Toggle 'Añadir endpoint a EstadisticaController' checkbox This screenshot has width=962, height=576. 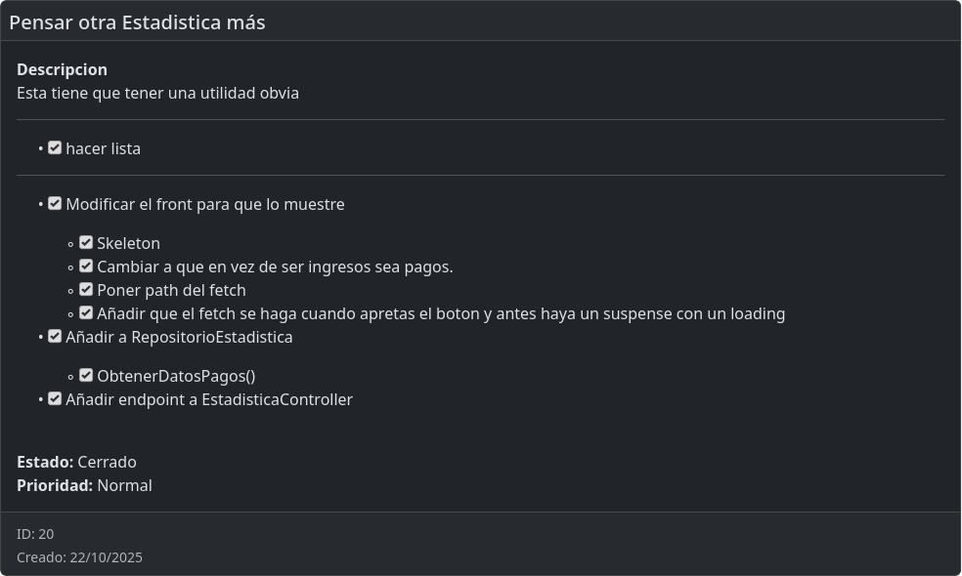[55, 399]
